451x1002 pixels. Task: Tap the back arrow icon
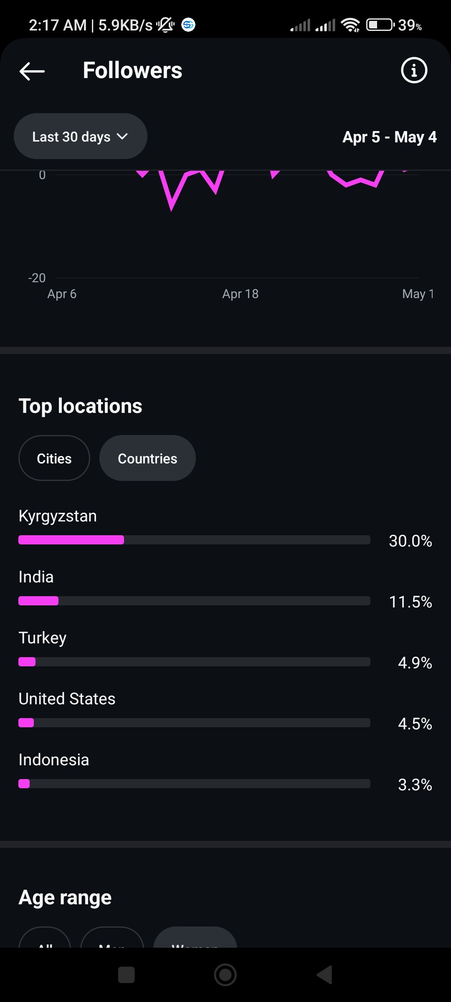click(32, 71)
